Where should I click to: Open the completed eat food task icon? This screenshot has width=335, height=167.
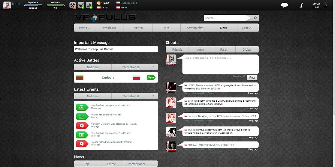click(89, 5)
